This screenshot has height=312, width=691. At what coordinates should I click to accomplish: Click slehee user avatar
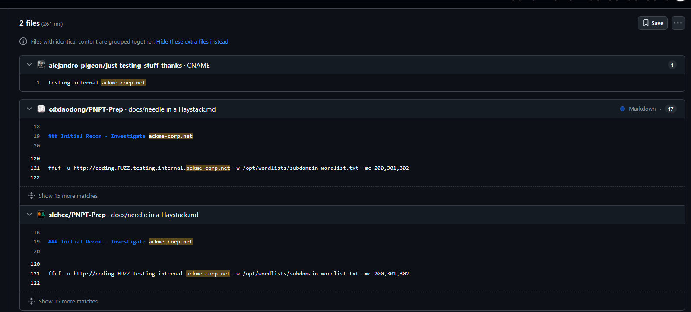(x=41, y=215)
